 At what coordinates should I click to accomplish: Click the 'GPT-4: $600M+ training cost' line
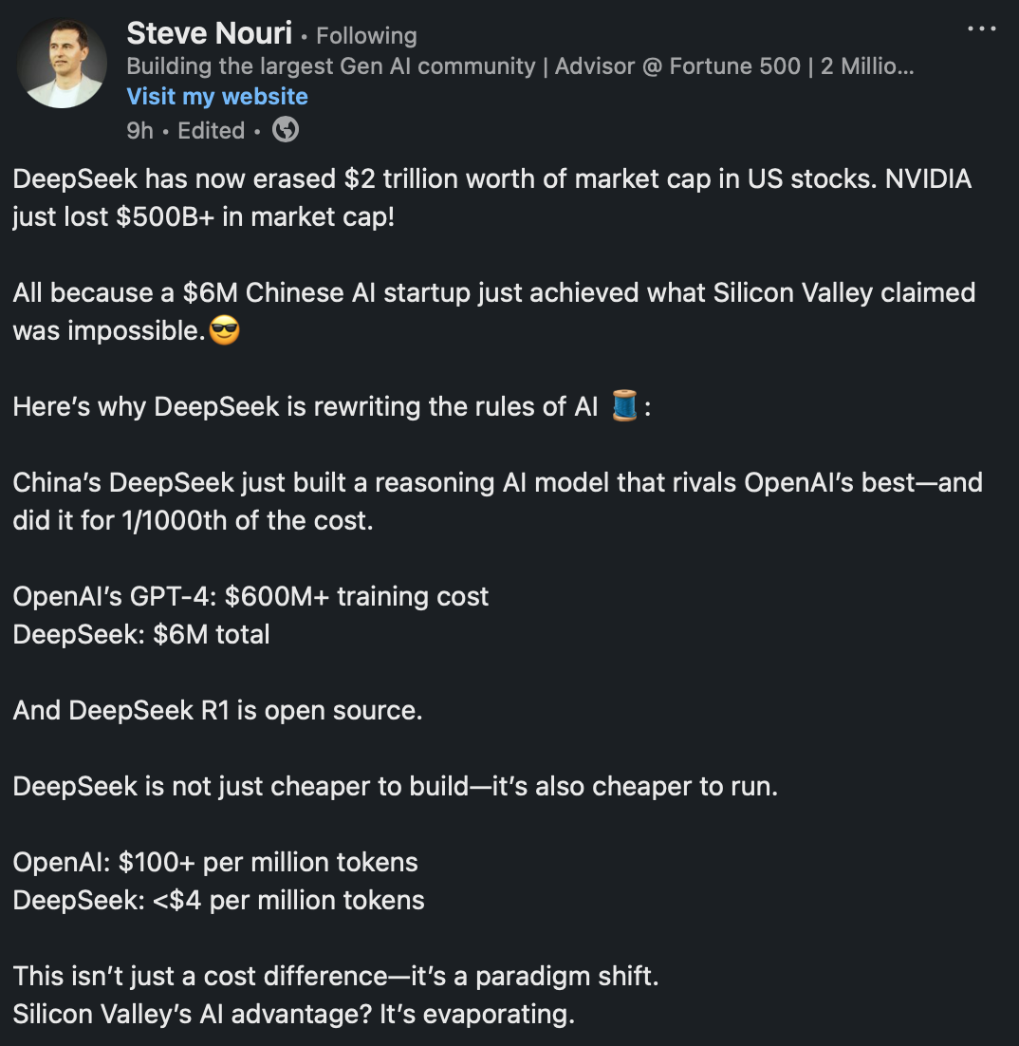tap(250, 596)
